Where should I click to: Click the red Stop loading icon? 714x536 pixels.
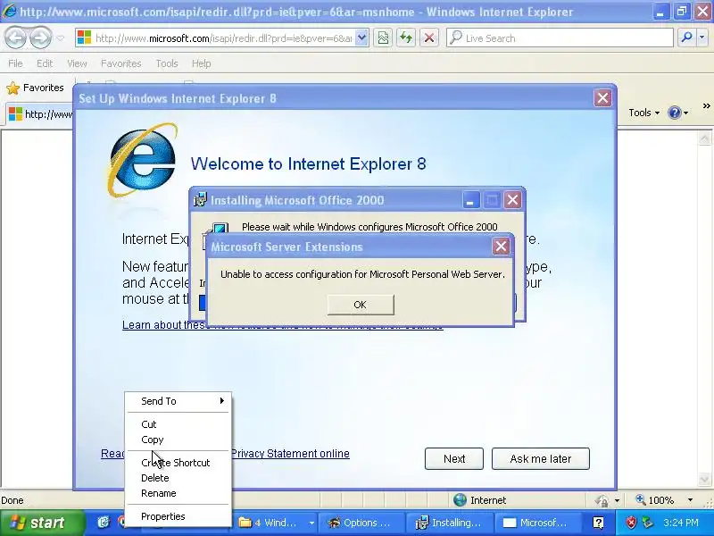(x=429, y=38)
